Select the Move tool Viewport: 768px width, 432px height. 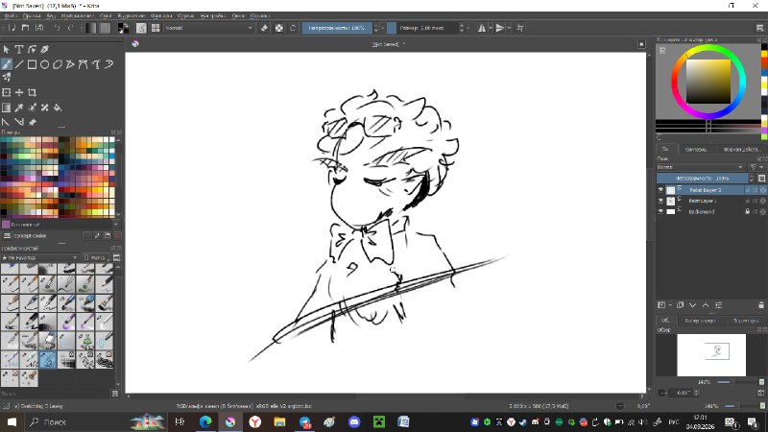pyautogui.click(x=19, y=92)
